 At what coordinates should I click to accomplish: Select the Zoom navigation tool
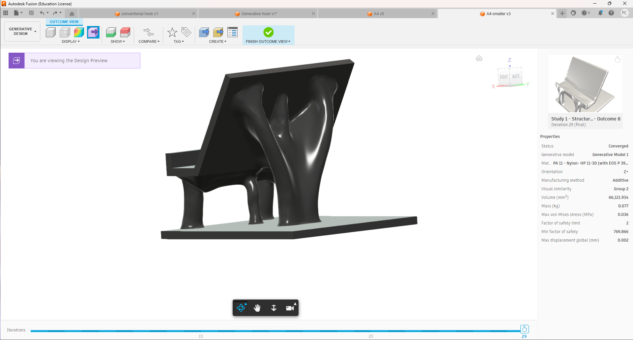click(273, 308)
